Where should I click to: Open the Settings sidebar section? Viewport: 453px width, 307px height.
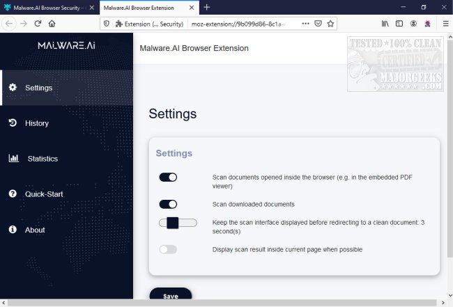click(66, 88)
